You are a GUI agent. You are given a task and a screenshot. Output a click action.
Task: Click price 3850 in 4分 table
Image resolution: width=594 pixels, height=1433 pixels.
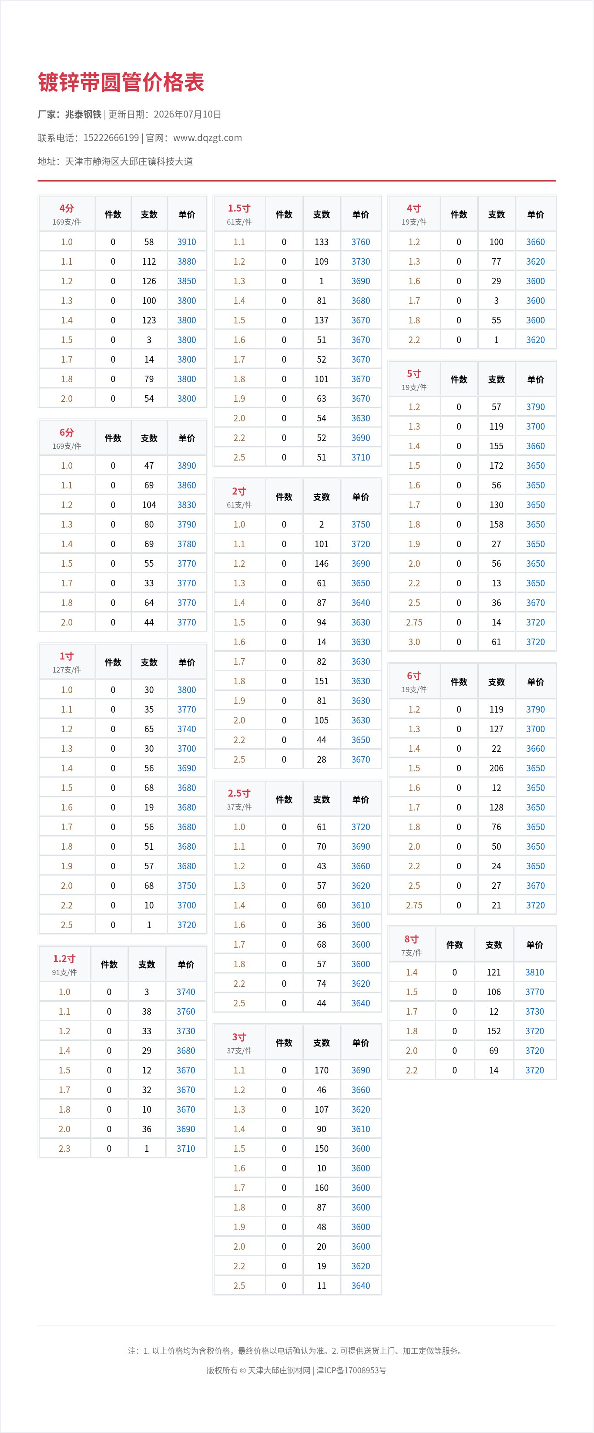pyautogui.click(x=186, y=281)
